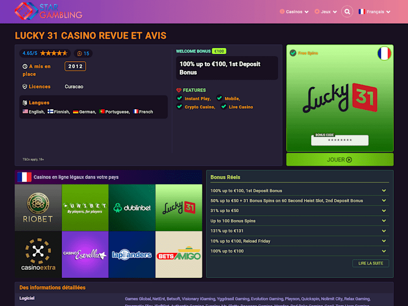
Task: Click the French flag in Langues list
Action: [x=136, y=111]
